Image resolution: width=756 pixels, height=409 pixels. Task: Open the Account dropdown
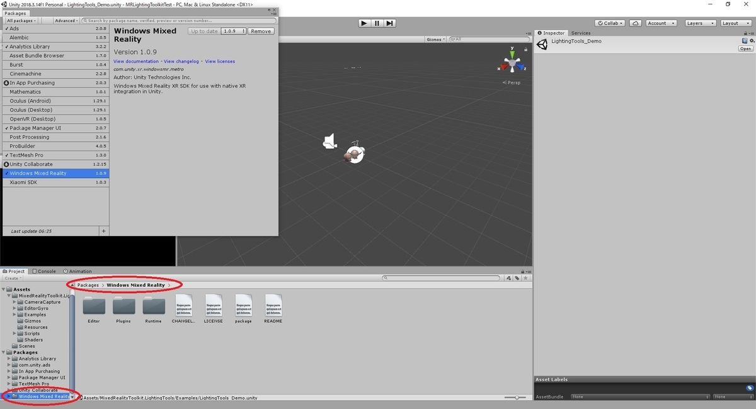click(661, 23)
